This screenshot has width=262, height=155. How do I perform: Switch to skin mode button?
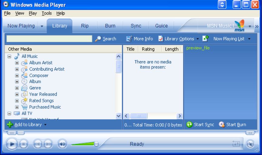(x=250, y=144)
